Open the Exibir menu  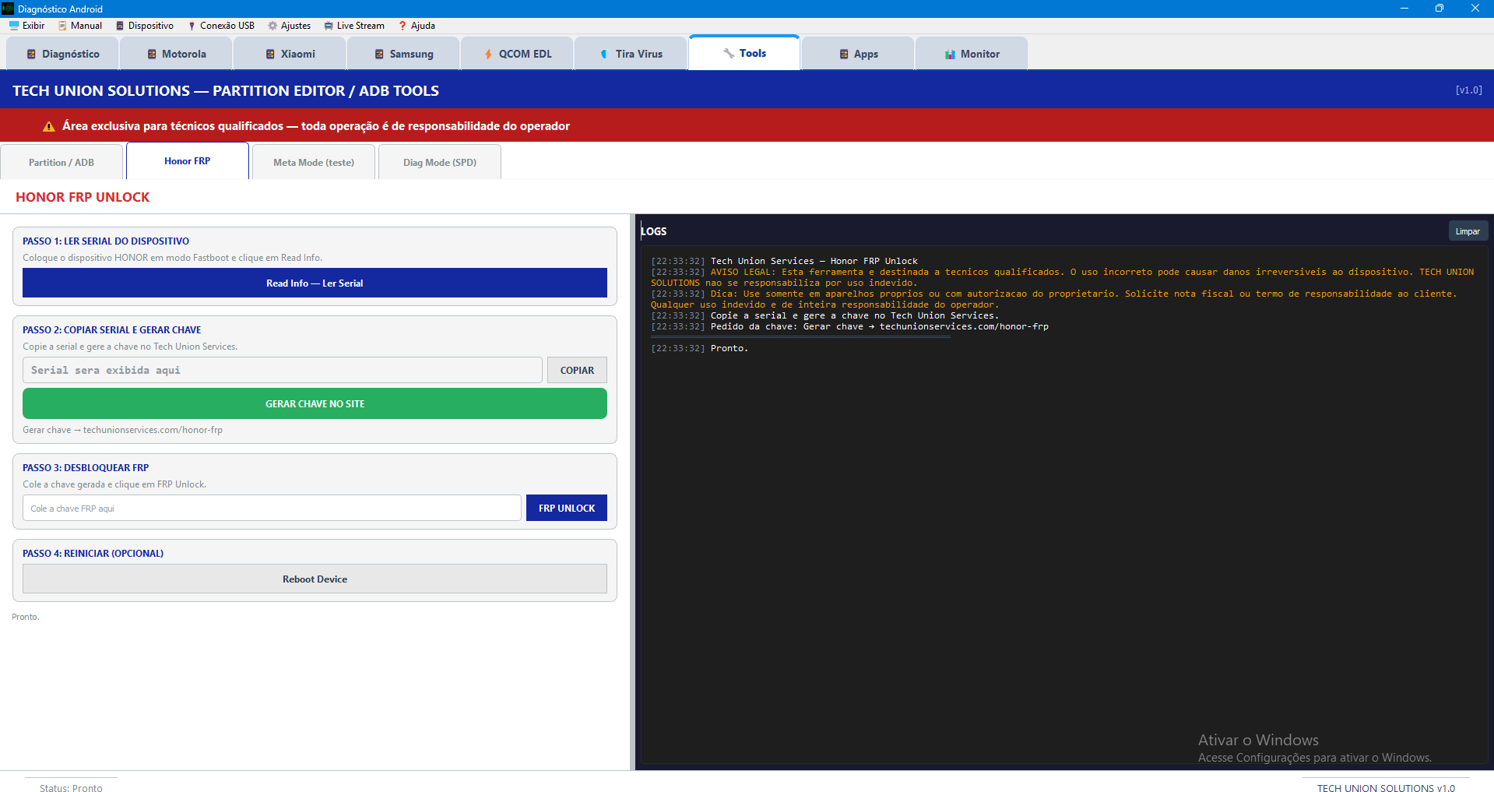[x=26, y=26]
